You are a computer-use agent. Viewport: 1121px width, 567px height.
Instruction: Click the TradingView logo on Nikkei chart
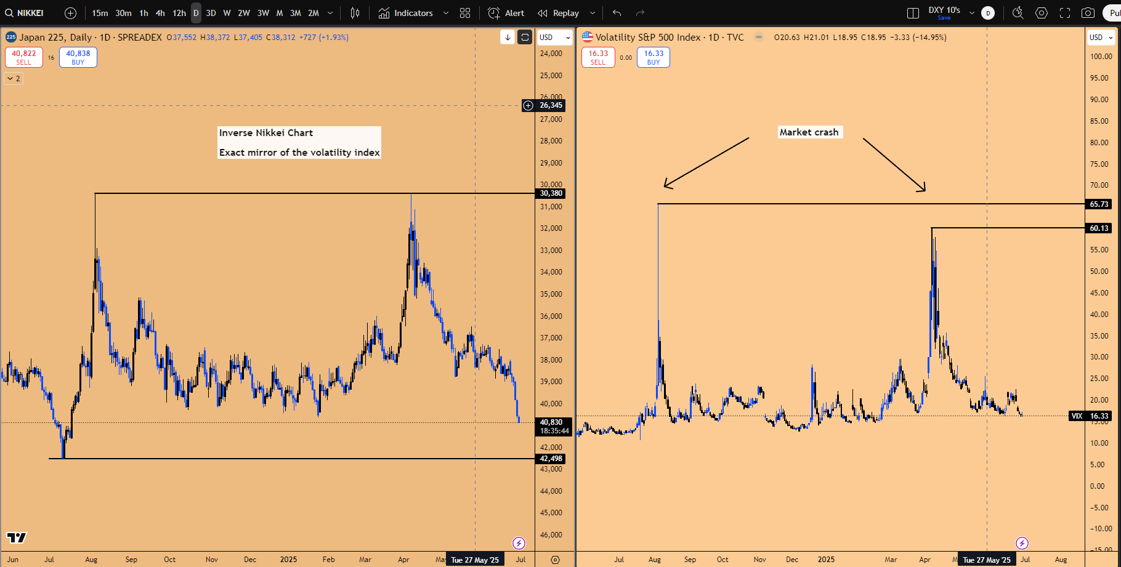pyautogui.click(x=17, y=537)
